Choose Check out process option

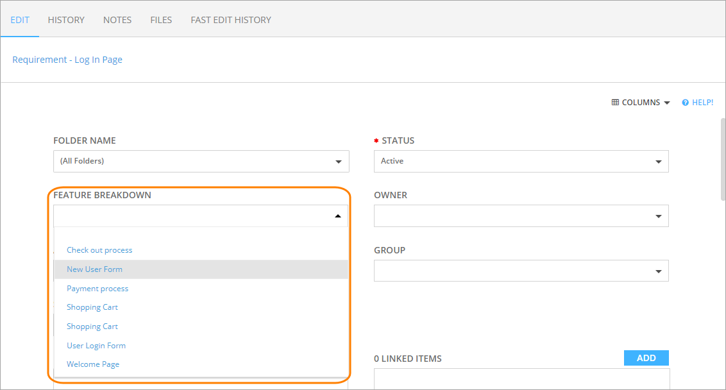point(99,250)
